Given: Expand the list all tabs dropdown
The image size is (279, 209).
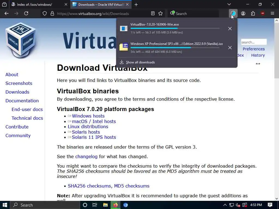Looking at the screenshot, I should [229, 4].
